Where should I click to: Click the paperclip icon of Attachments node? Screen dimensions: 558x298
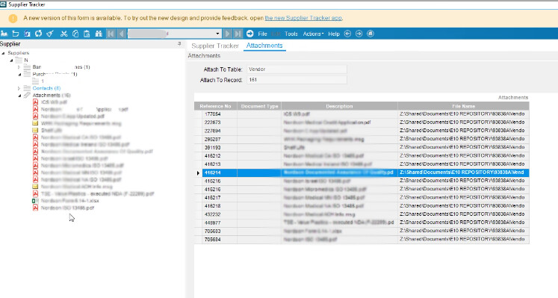(27, 96)
